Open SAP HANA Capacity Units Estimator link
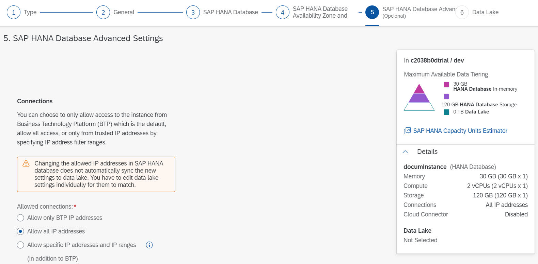The image size is (538, 264). pos(460,131)
